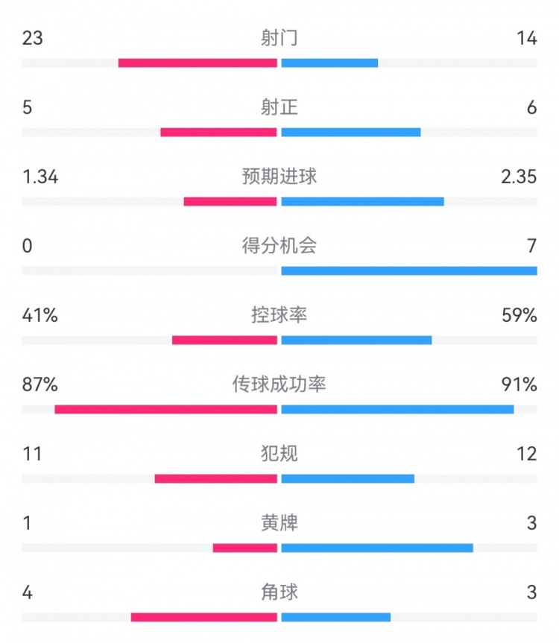Image resolution: width=559 pixels, height=643 pixels.
Task: Click the red bar under 传球成功率
Action: tap(165, 409)
